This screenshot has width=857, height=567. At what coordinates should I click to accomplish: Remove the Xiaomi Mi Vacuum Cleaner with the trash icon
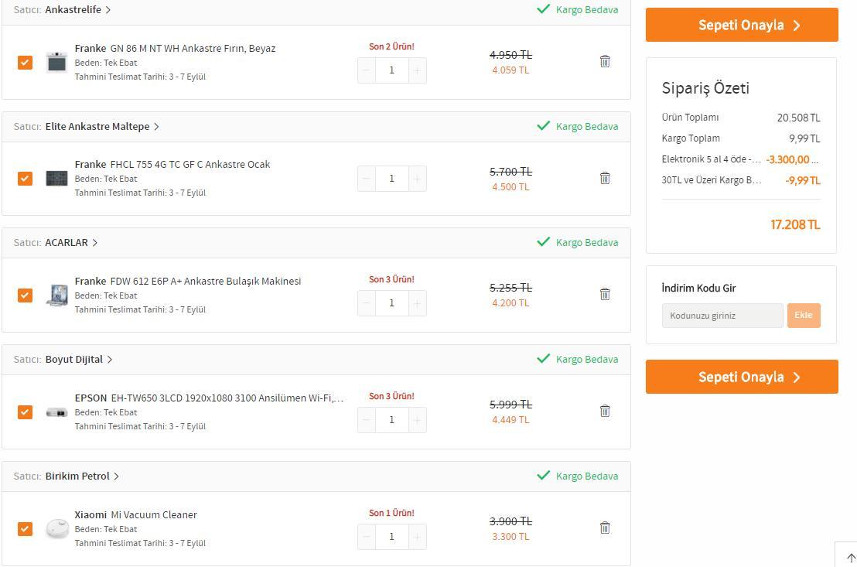605,528
